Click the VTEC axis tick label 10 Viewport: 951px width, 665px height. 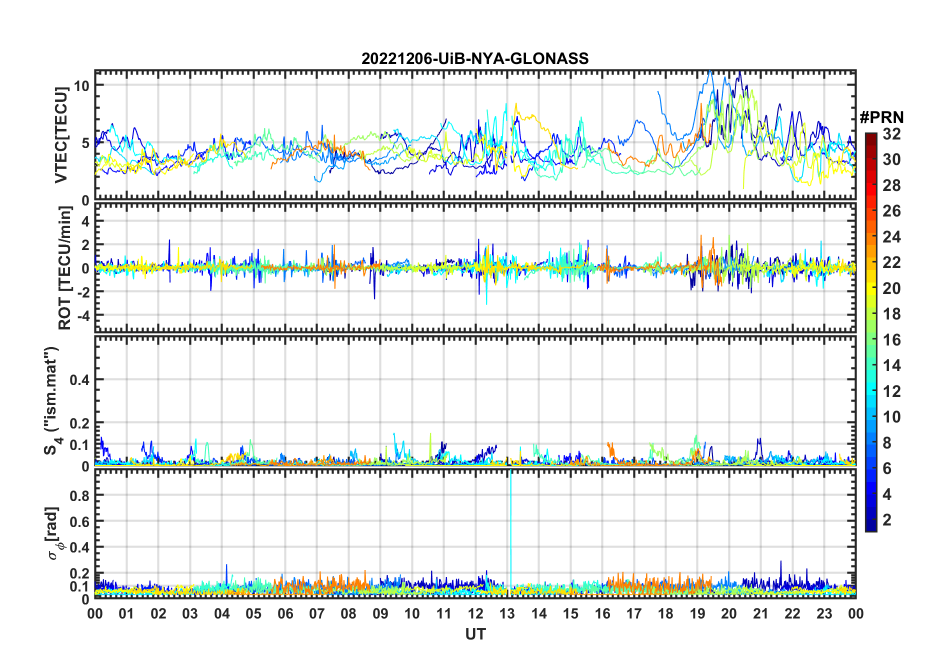81,85
